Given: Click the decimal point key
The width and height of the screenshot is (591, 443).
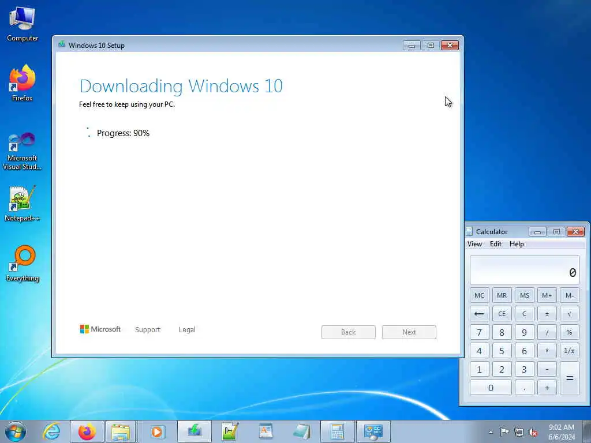Looking at the screenshot, I should (524, 388).
